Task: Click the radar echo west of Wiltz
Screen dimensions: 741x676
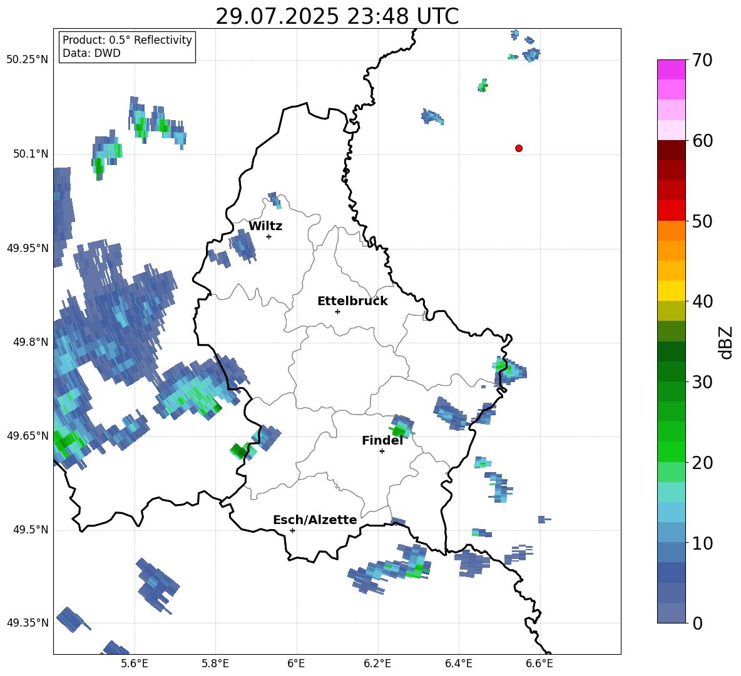Action: click(x=242, y=246)
